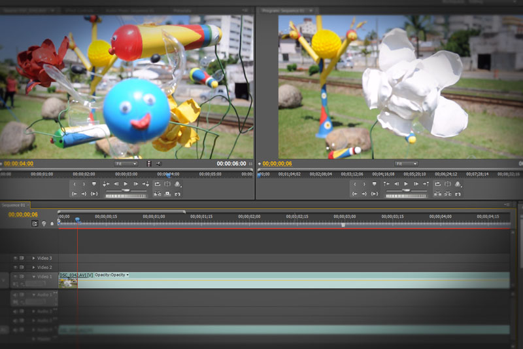Click the Program: Sequence 01 tab

(x=284, y=11)
